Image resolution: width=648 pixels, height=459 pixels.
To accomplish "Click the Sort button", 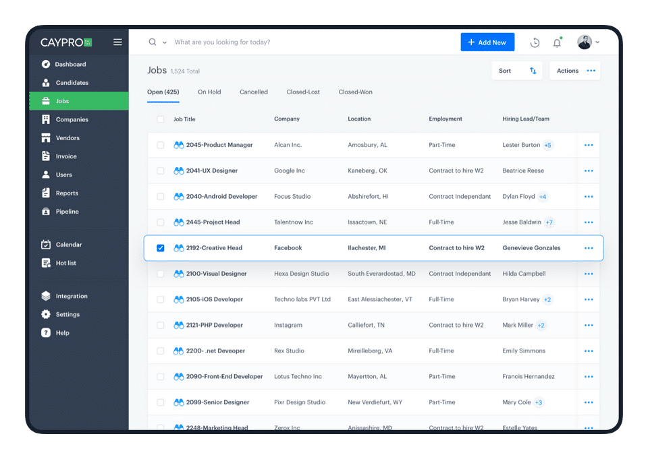I will click(x=517, y=71).
